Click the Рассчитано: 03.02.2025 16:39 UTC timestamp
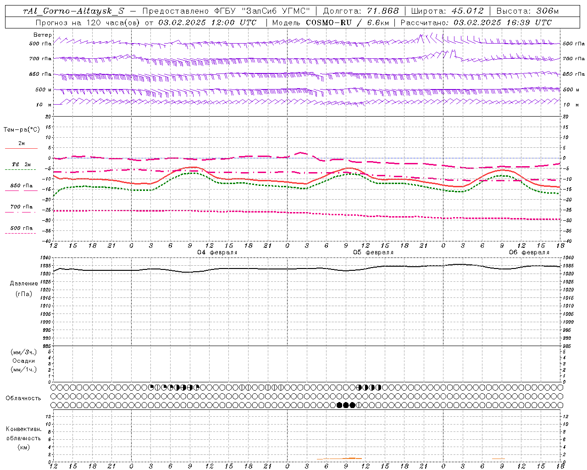Screen dimensions: 587x470 coord(476,22)
